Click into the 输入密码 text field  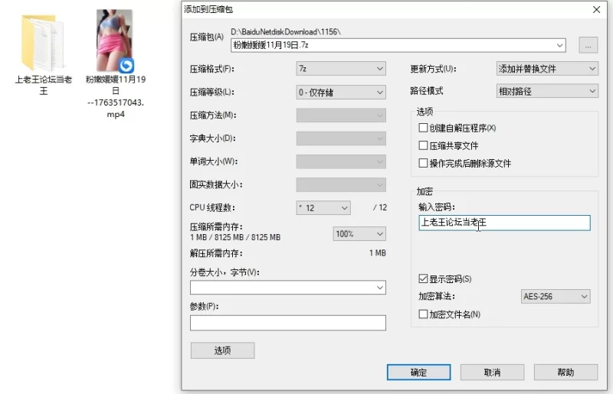click(503, 223)
